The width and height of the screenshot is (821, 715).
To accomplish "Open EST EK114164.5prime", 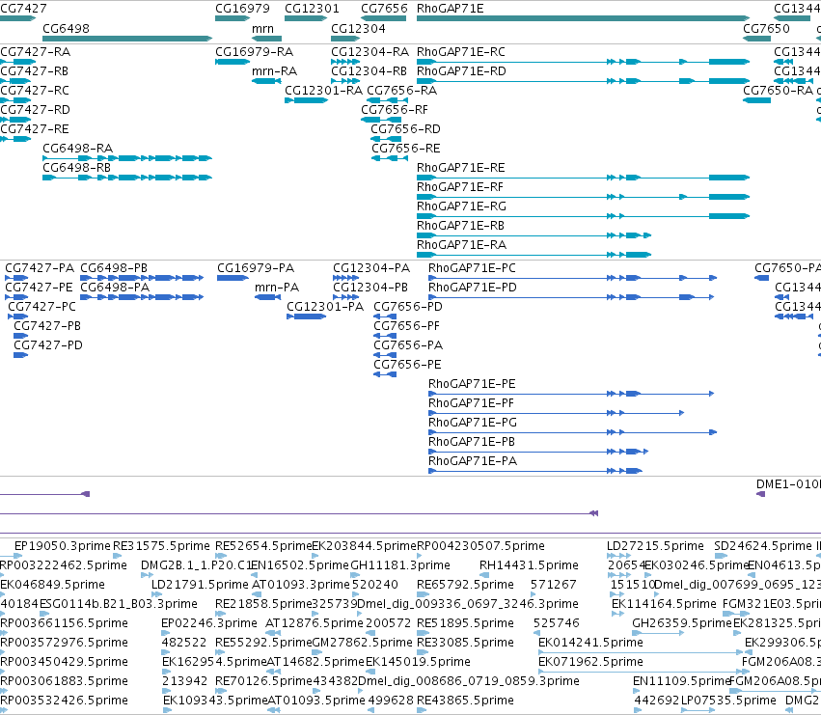I will [x=664, y=604].
